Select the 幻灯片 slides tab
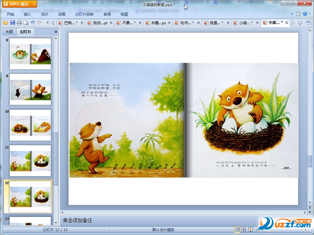Screen dimensions: 314x235 tap(26, 32)
